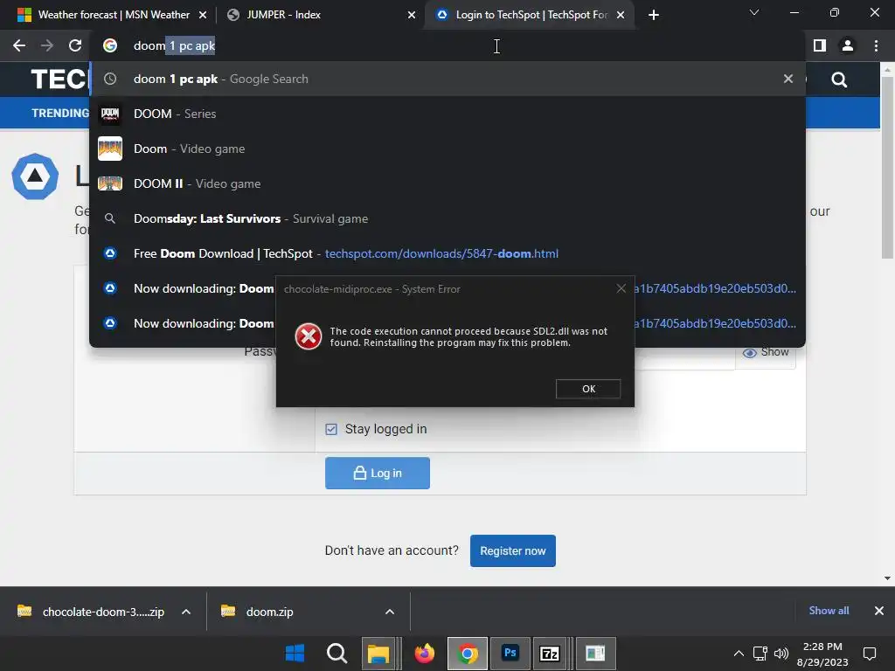Viewport: 895px width, 671px height.
Task: Open 'Free Doom Download | TechSpot' suggestion
Action: point(448,253)
